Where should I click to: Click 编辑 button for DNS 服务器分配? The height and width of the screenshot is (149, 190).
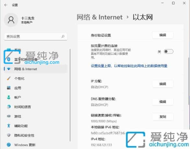point(163,102)
